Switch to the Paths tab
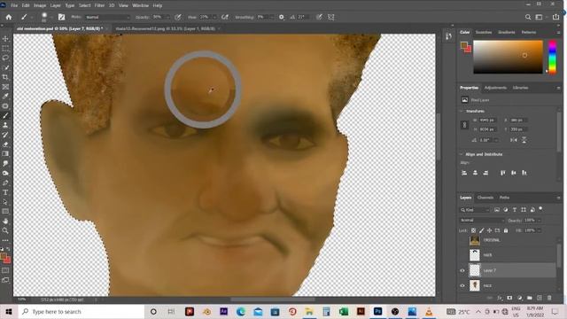 coord(504,198)
